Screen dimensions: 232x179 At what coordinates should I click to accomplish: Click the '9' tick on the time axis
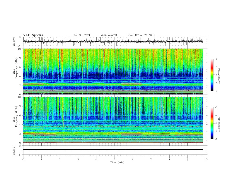(x=187, y=159)
